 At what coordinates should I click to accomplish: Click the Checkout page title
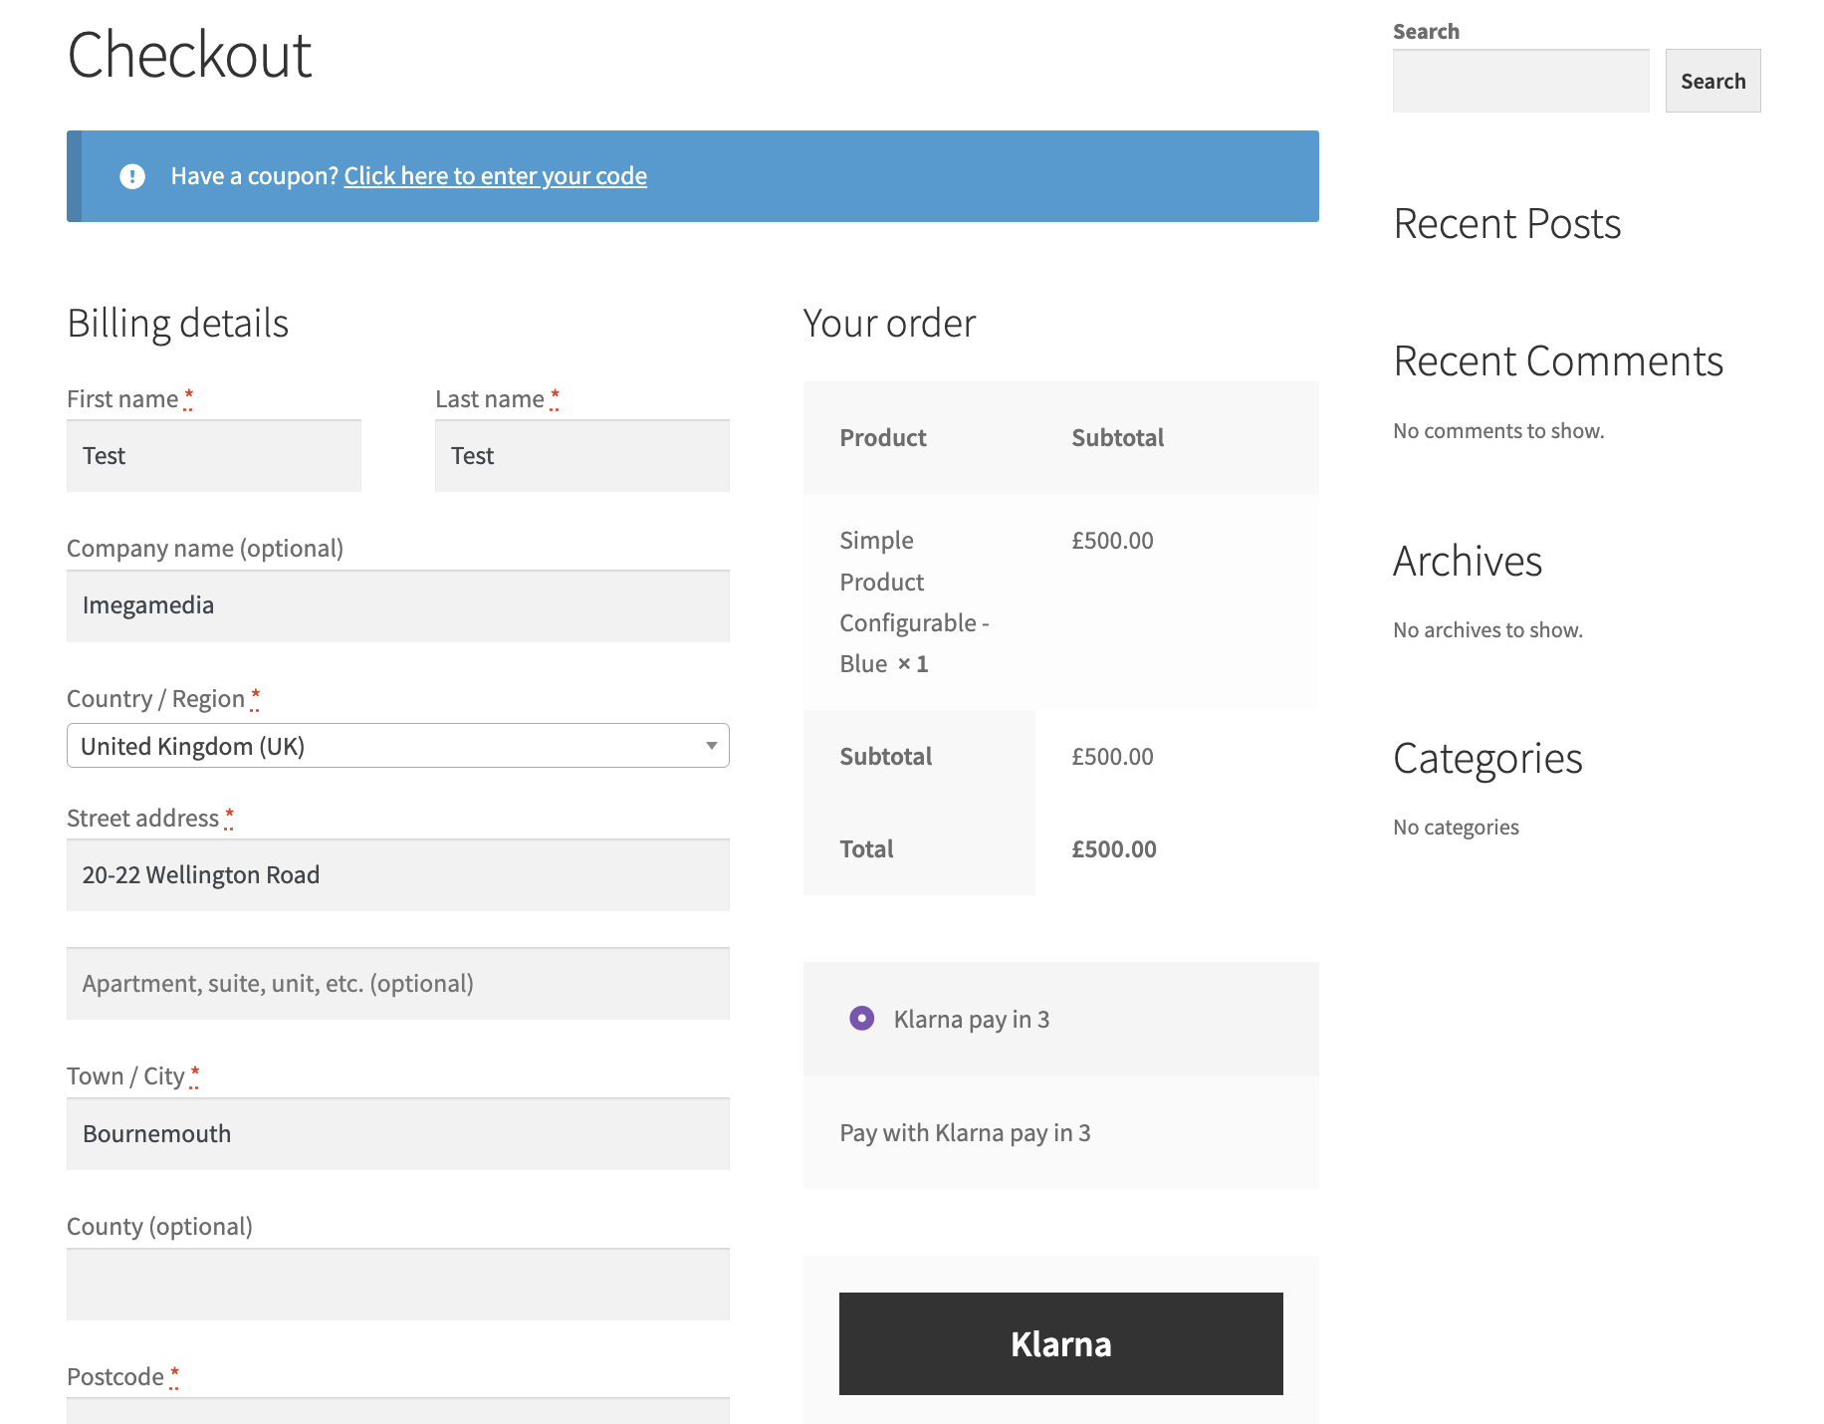pos(189,55)
